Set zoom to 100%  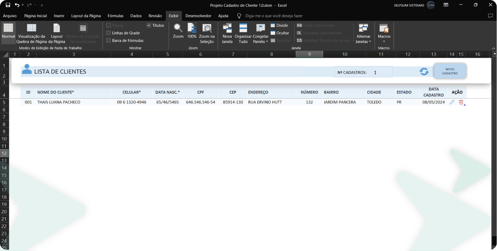coord(192,31)
